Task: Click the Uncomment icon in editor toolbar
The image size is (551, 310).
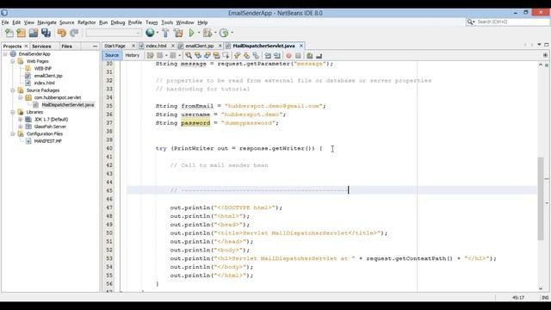Action: point(319,55)
